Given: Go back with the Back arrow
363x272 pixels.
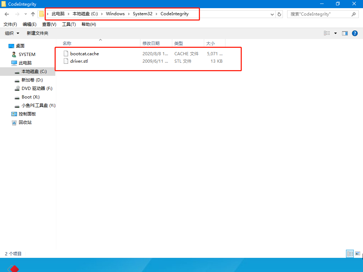Looking at the screenshot, I should pos(7,14).
